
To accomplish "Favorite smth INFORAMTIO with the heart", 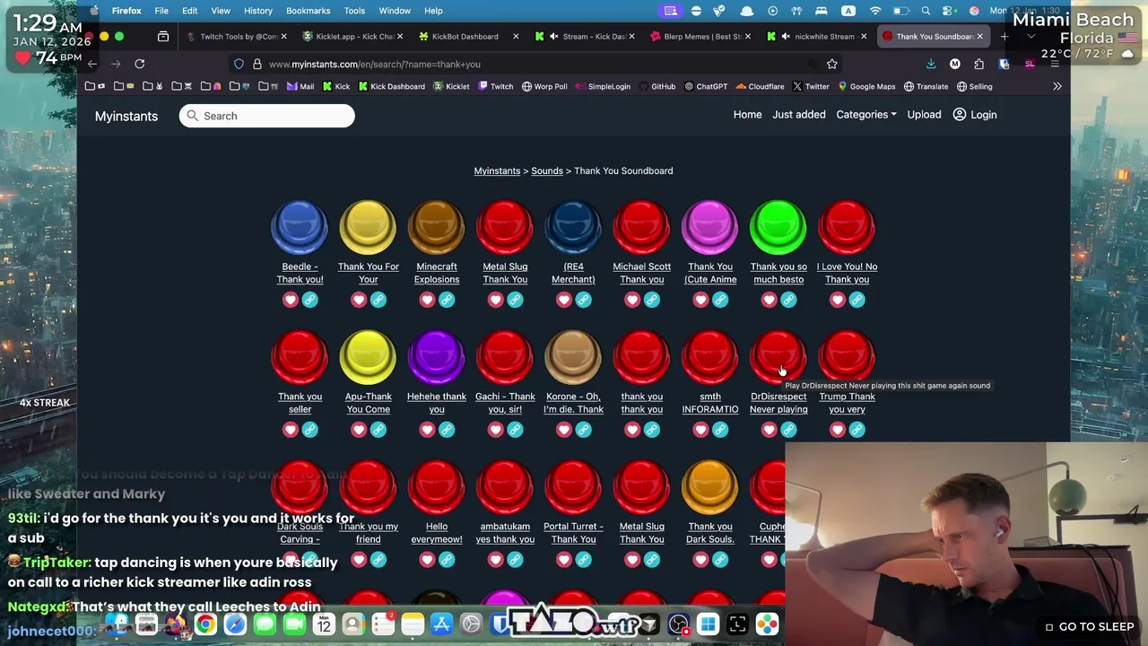I will [700, 430].
